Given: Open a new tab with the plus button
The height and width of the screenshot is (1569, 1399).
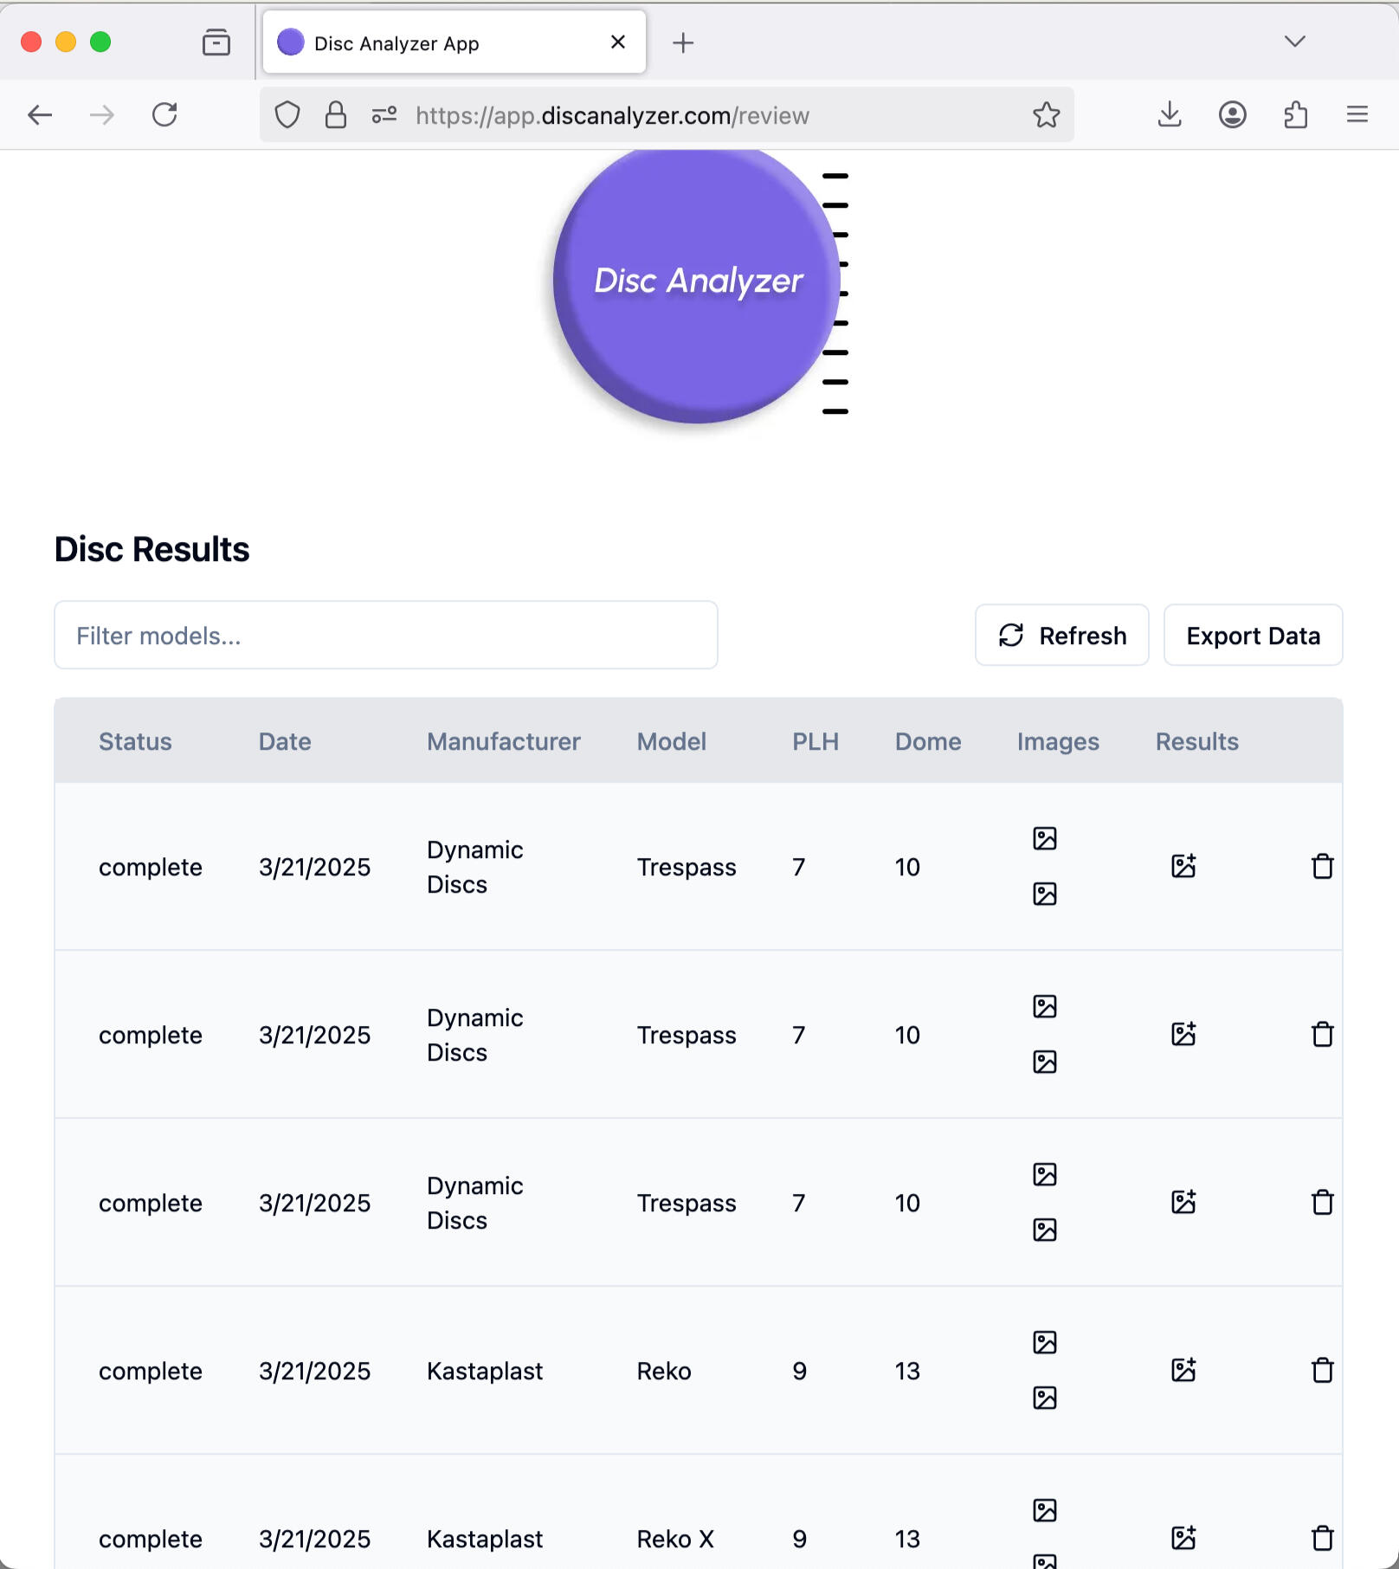Looking at the screenshot, I should 684,42.
